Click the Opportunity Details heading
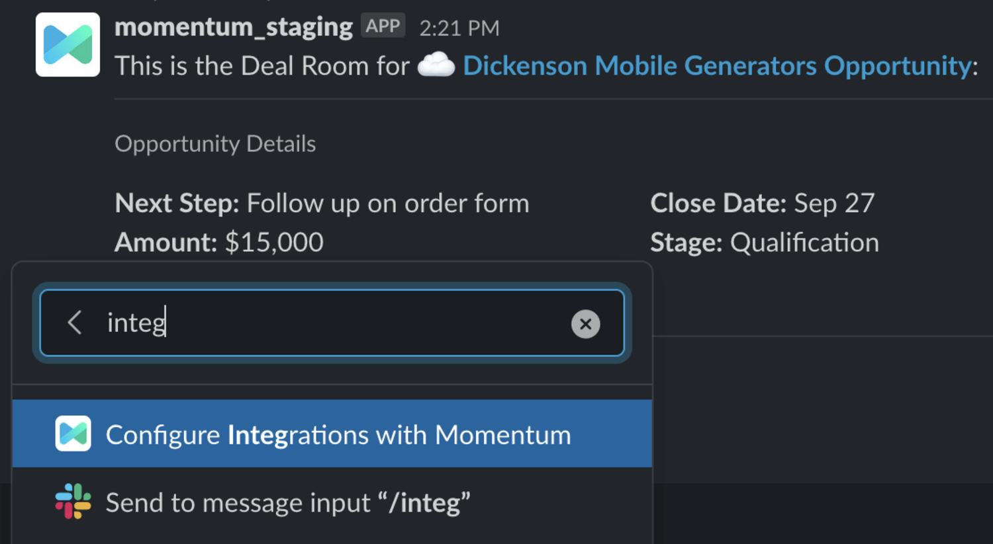The height and width of the screenshot is (544, 993). [x=215, y=143]
